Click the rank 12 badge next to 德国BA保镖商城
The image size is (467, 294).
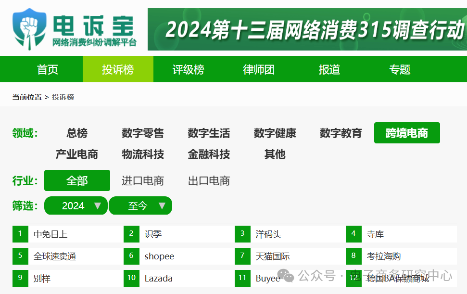pos(353,278)
